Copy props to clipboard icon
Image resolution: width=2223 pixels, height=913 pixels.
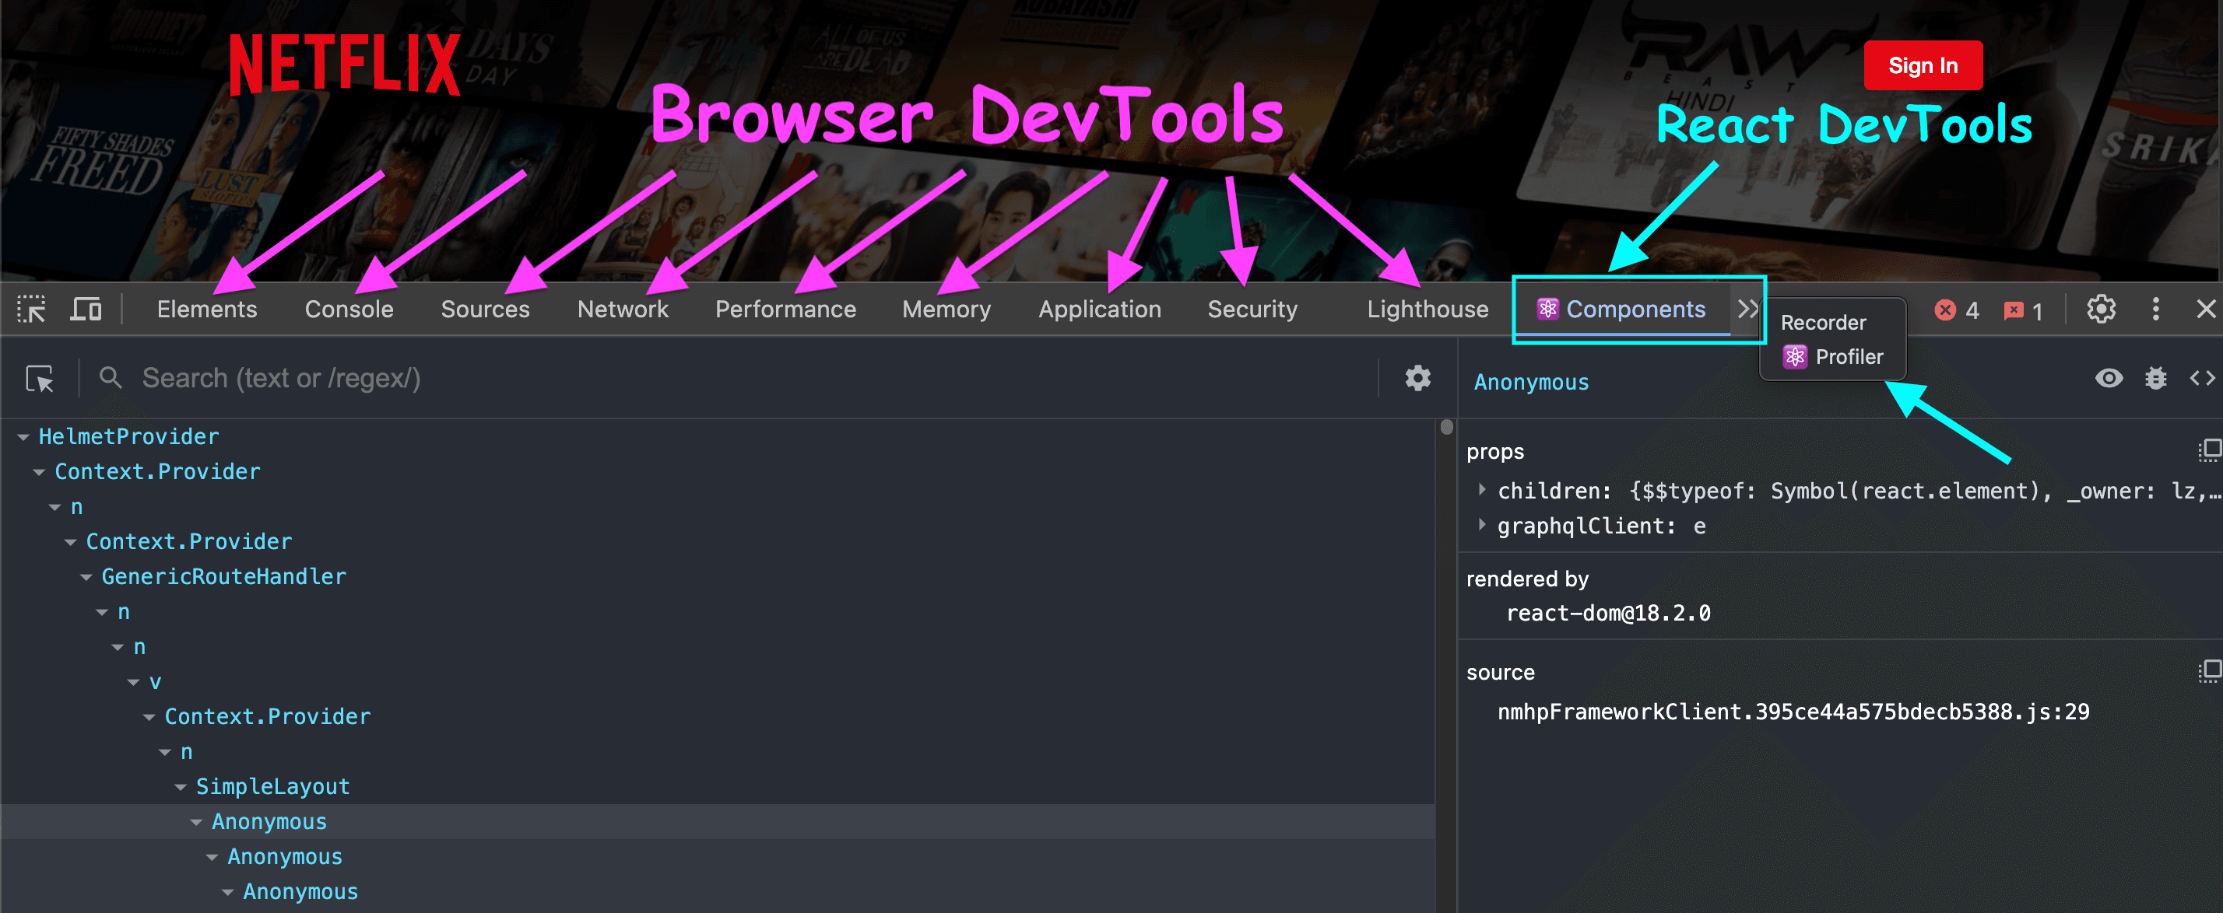[x=2208, y=450]
